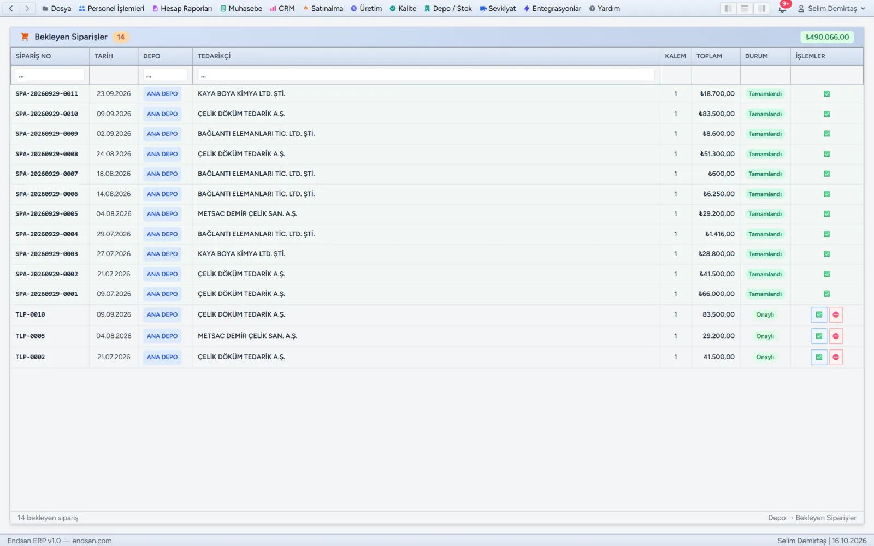Click check icon for SPA-20260929-0010
The height and width of the screenshot is (546, 874).
[x=826, y=114]
